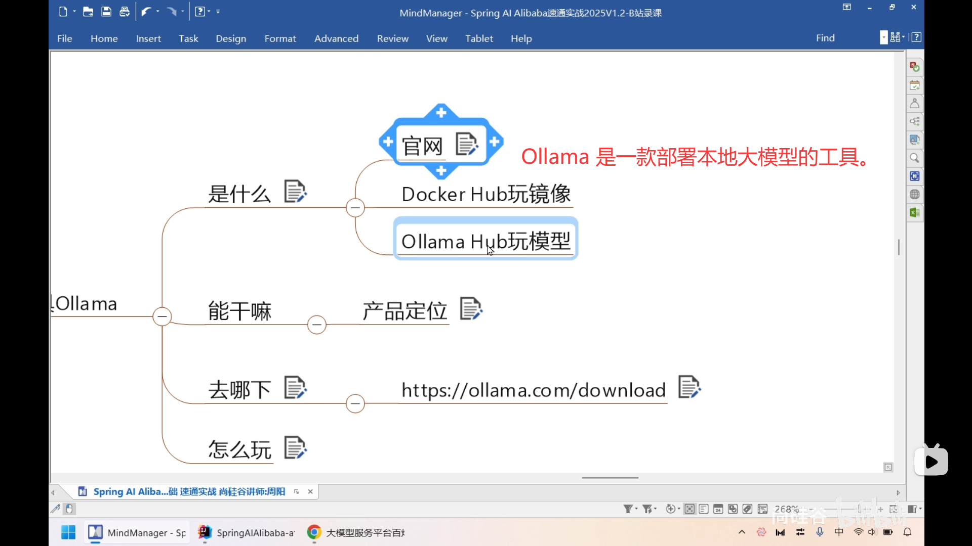This screenshot has height=546, width=972.
Task: Open the help icon in quick access toolbar
Action: [200, 12]
